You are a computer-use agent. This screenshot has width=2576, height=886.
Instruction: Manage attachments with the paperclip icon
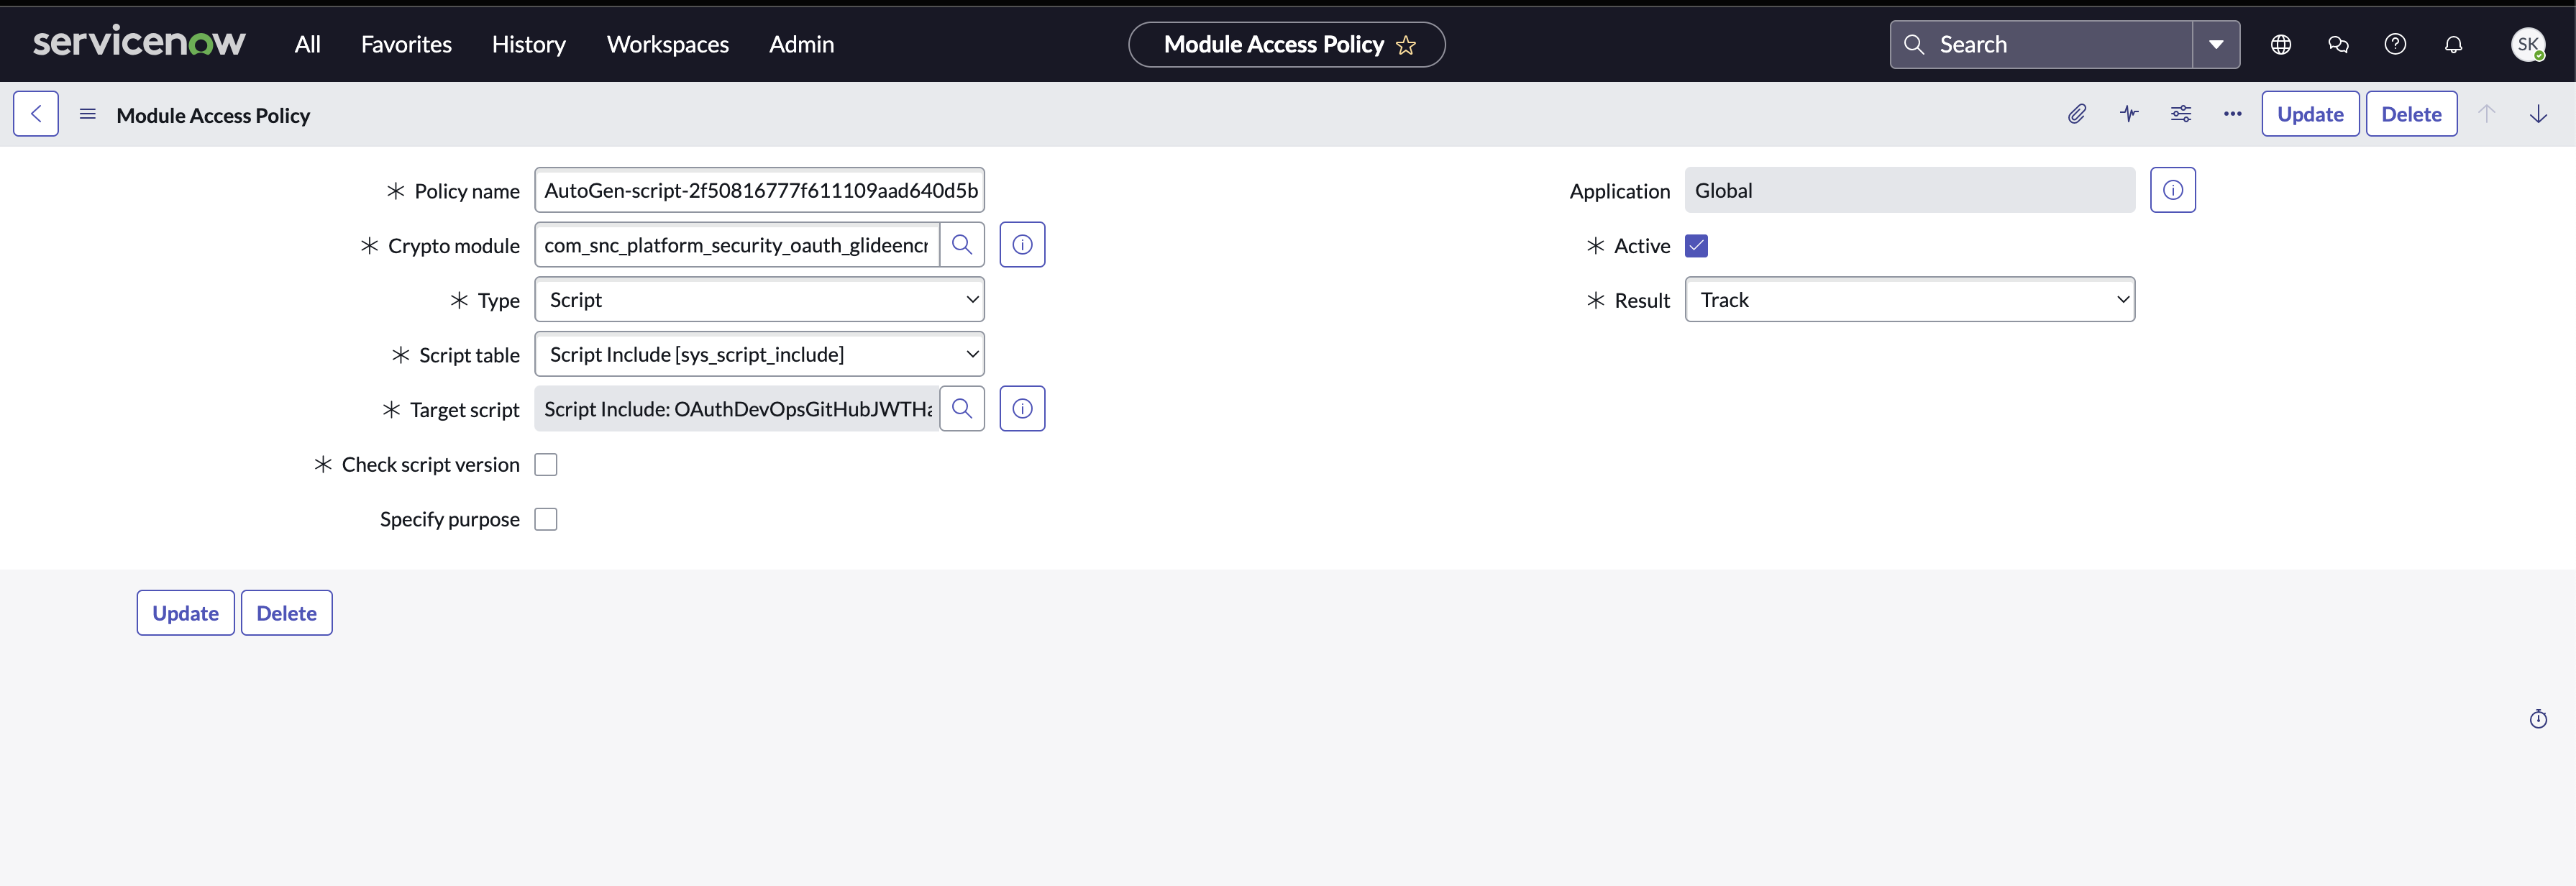coord(2077,114)
